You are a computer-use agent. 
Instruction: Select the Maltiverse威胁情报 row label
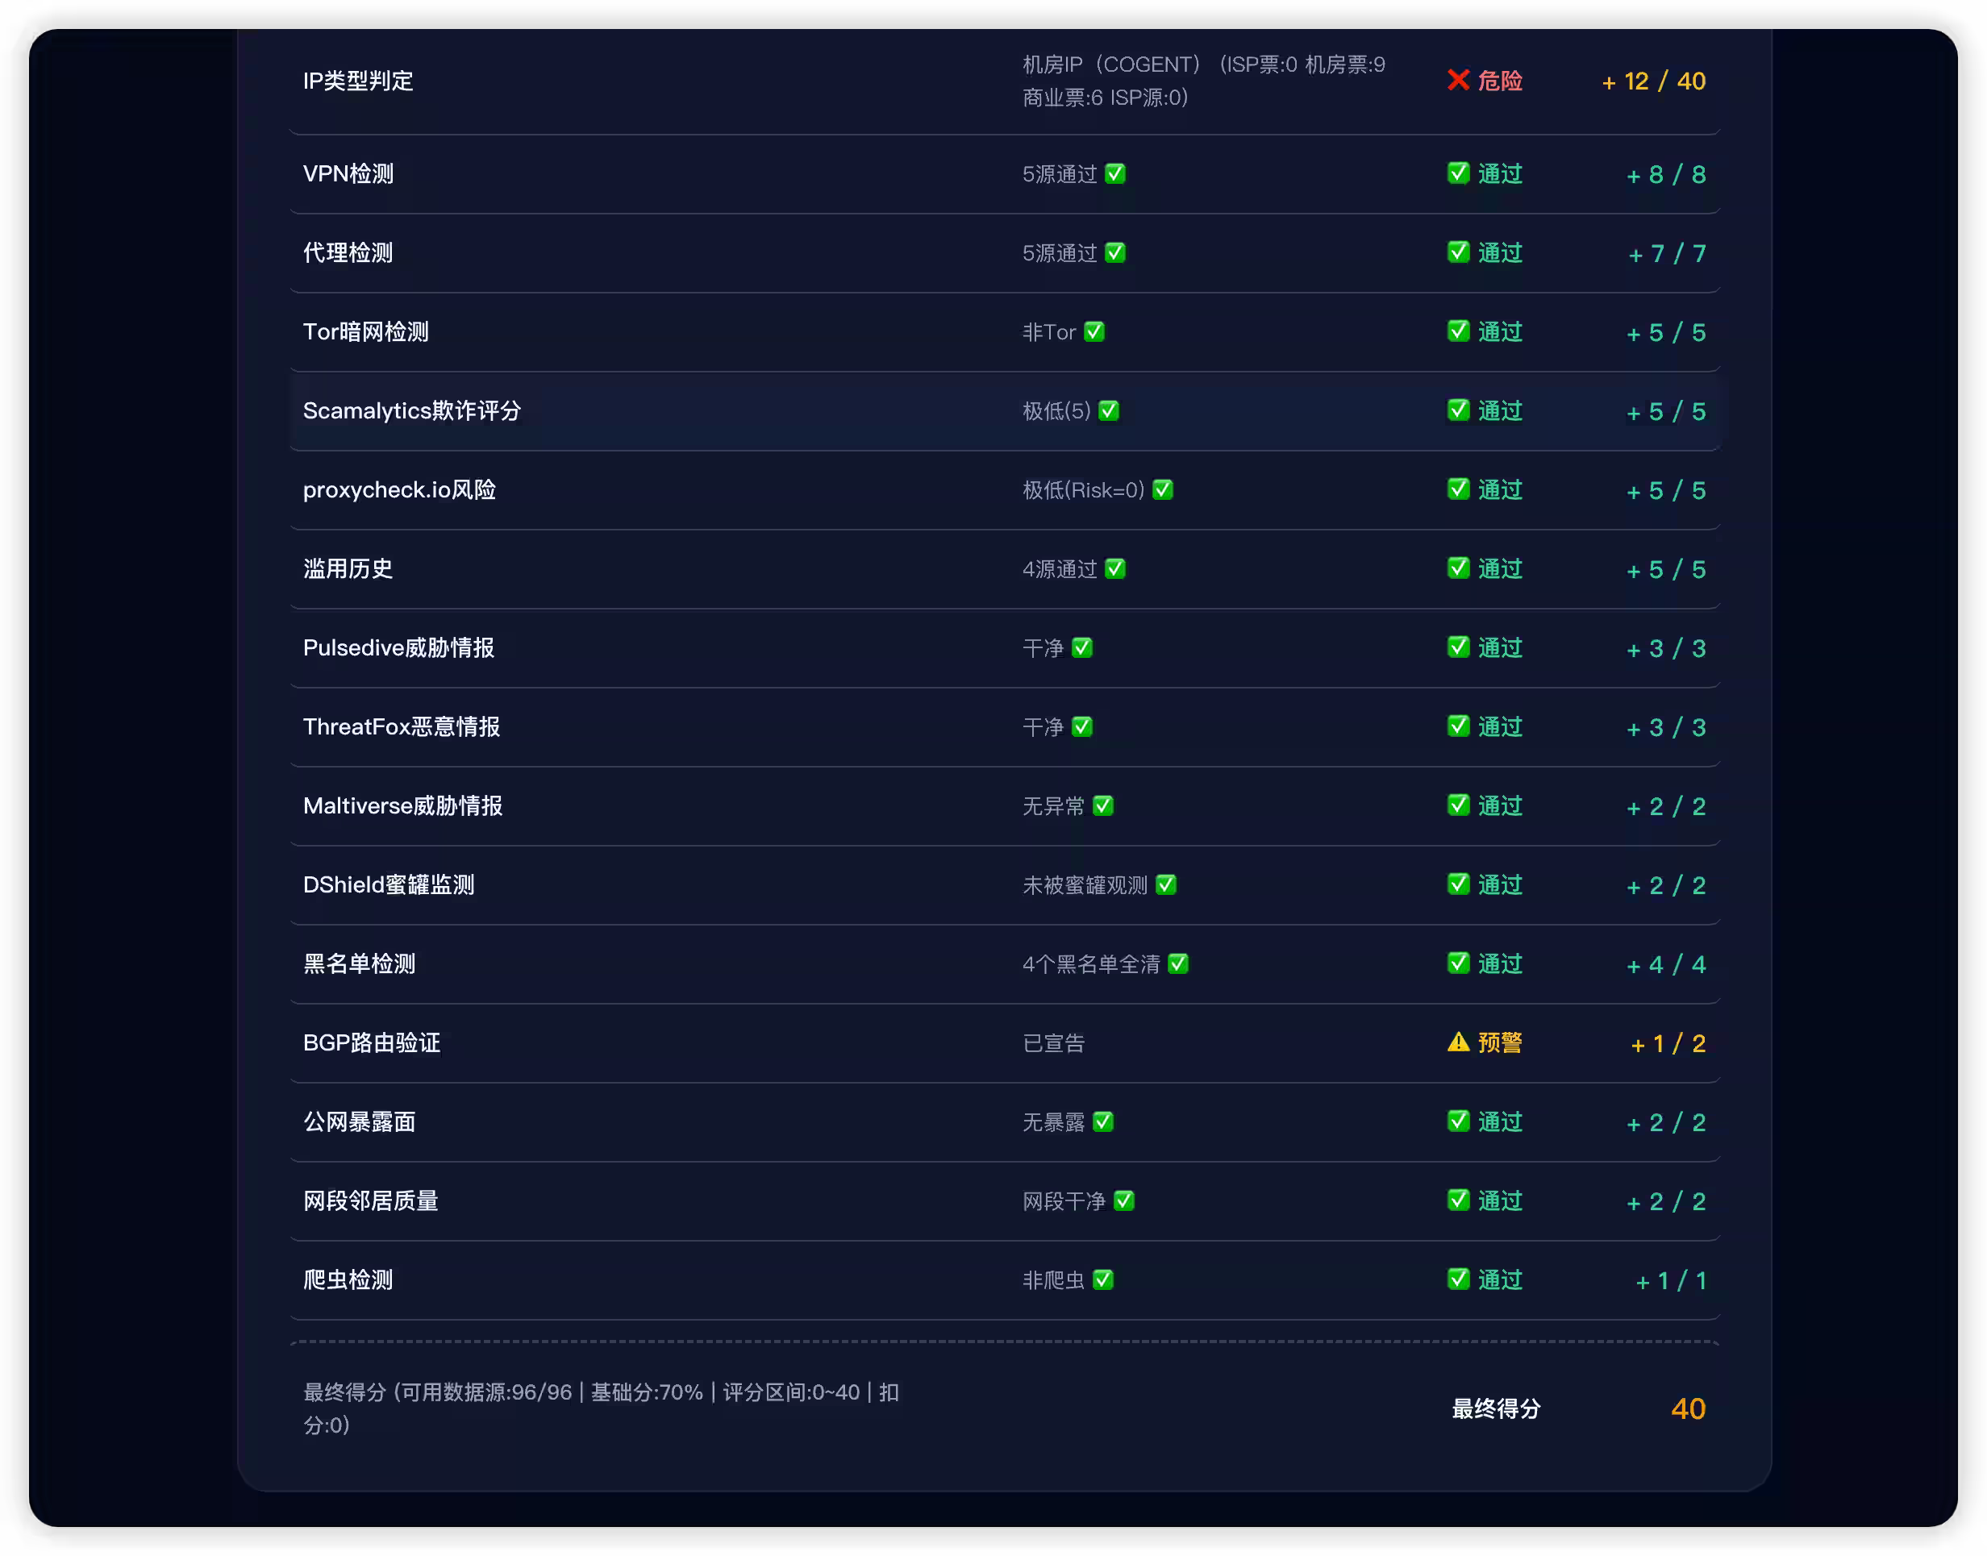point(402,805)
